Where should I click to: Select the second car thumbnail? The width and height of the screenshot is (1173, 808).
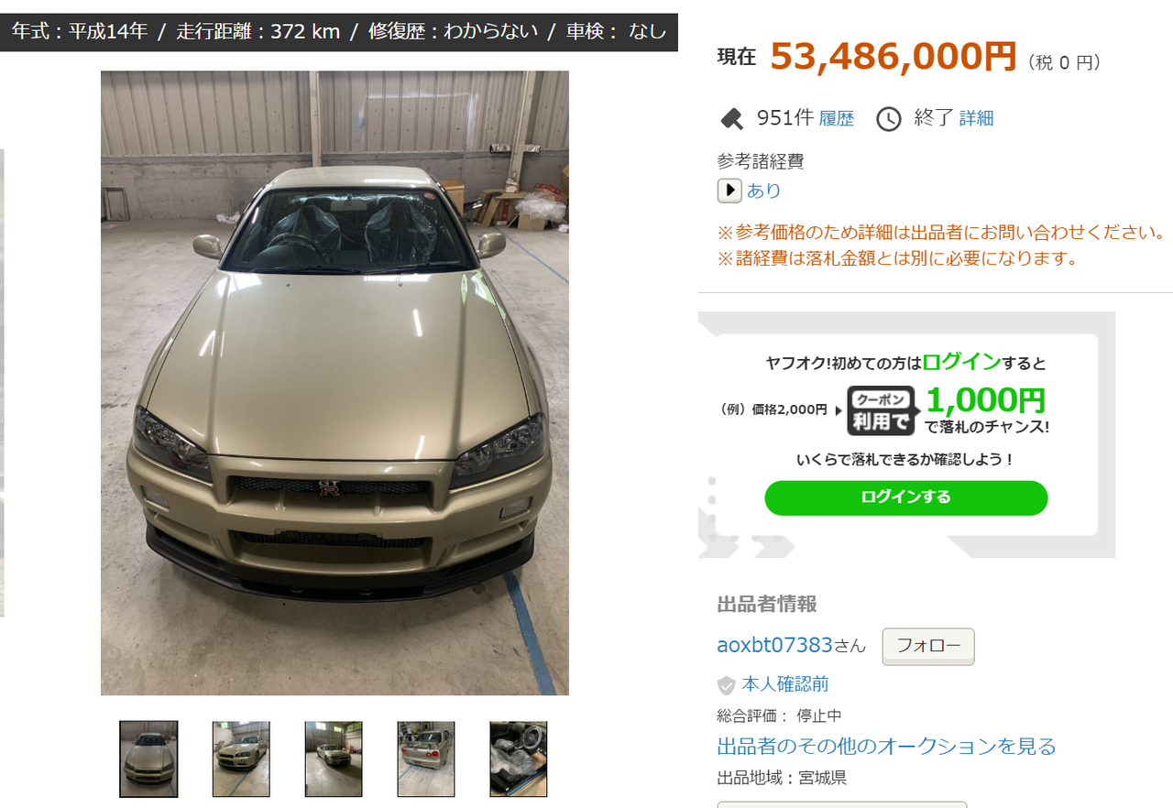(x=241, y=759)
